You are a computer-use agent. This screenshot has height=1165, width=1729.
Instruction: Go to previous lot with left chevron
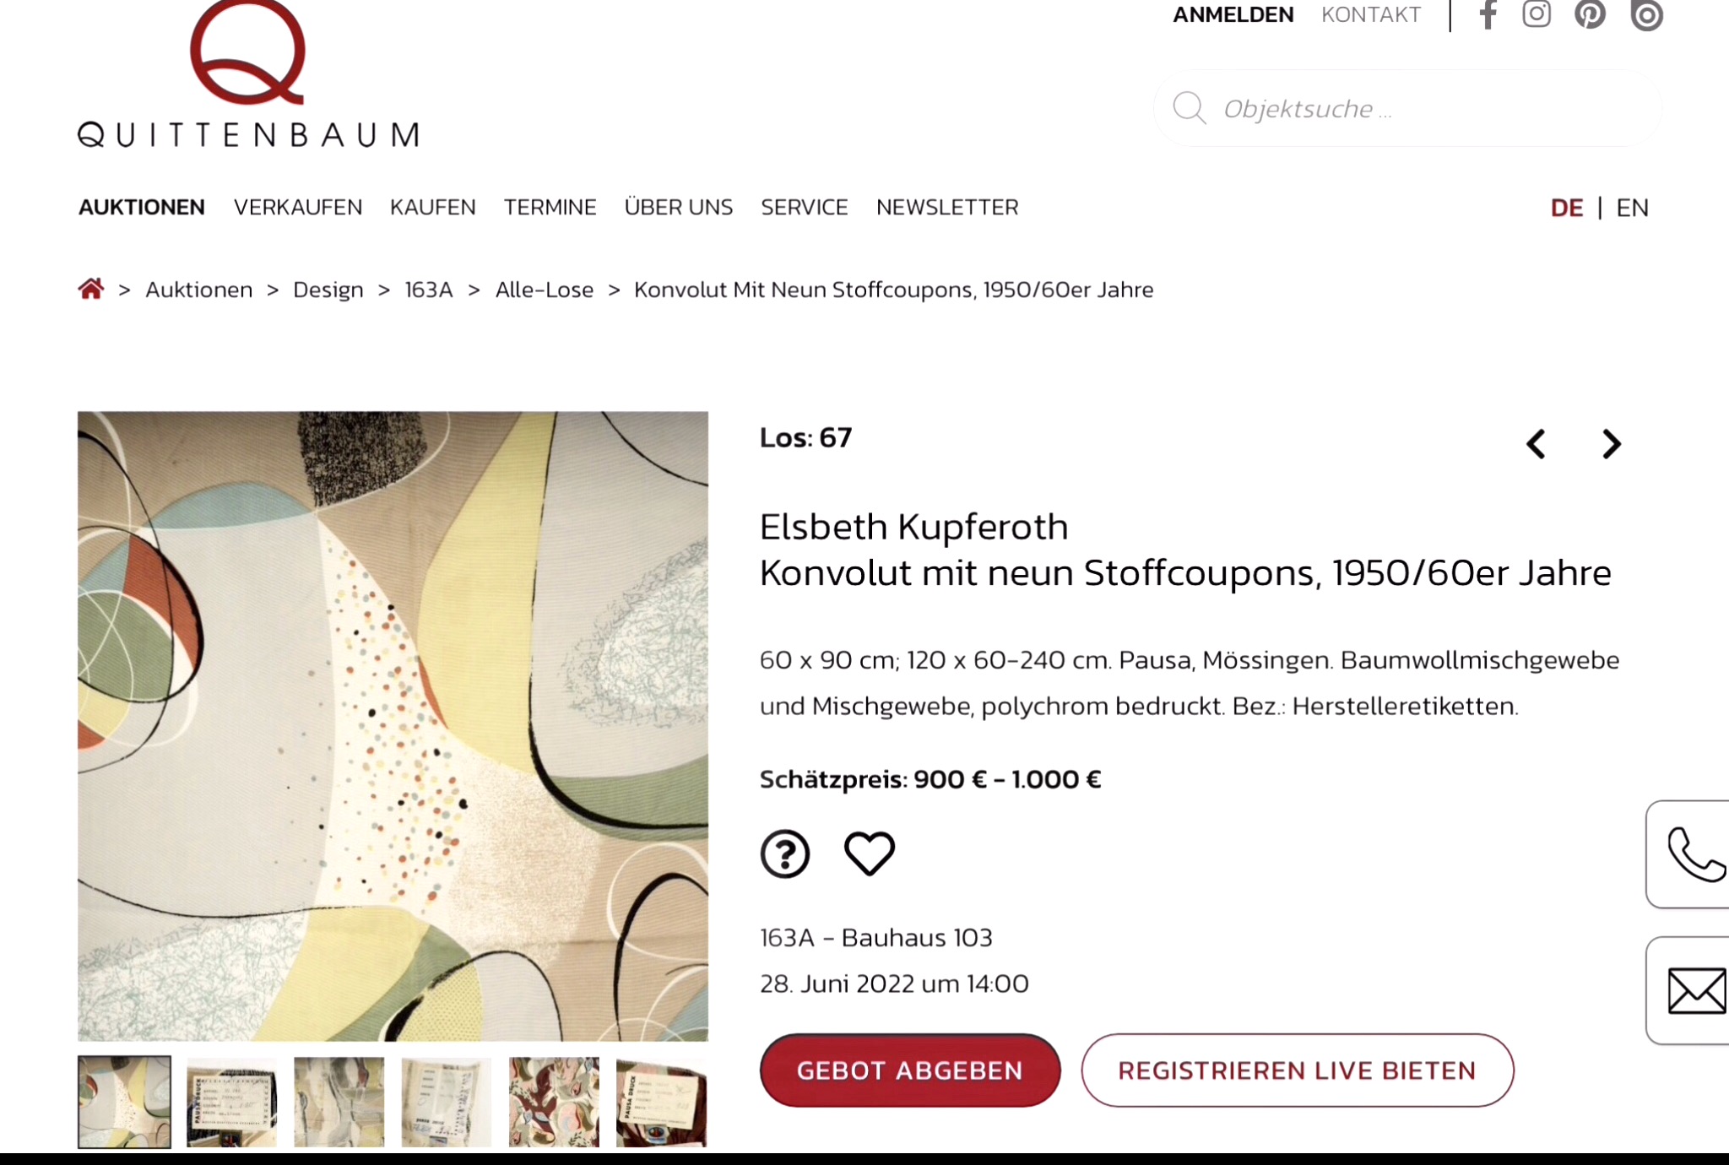pos(1536,443)
